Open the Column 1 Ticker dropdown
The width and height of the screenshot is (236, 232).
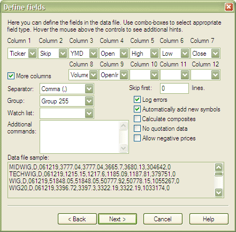tap(33, 53)
